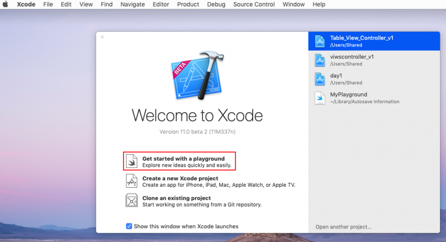
Task: Click the Version 11.0 beta 2 text
Action: (197, 132)
